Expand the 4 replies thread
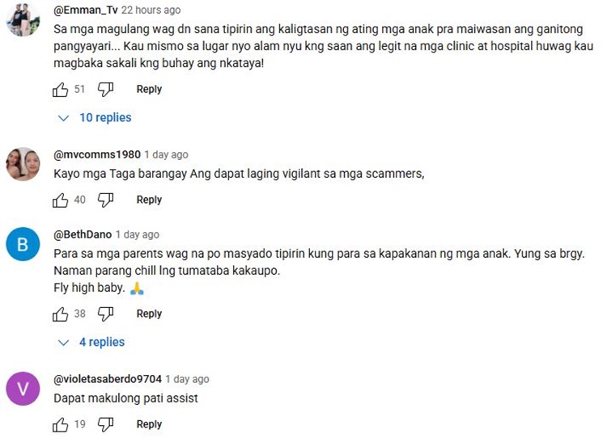This screenshot has width=607, height=438. [91, 342]
